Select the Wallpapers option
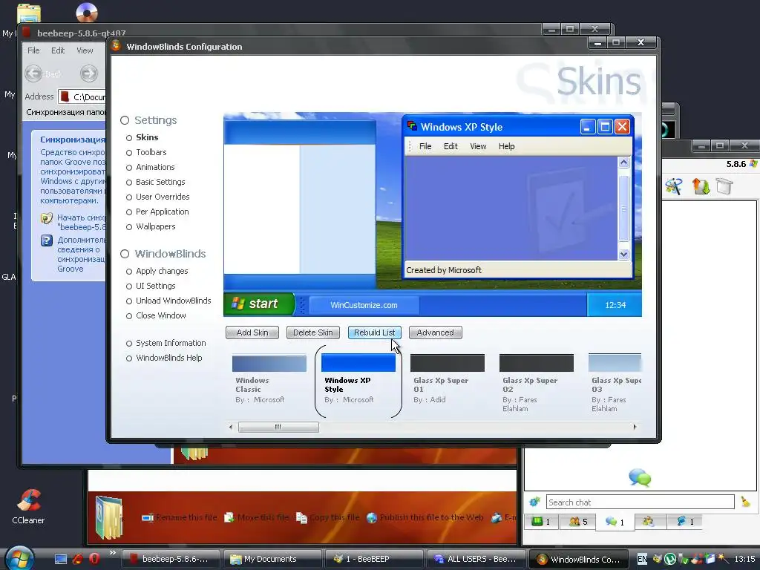This screenshot has width=760, height=570. point(155,227)
